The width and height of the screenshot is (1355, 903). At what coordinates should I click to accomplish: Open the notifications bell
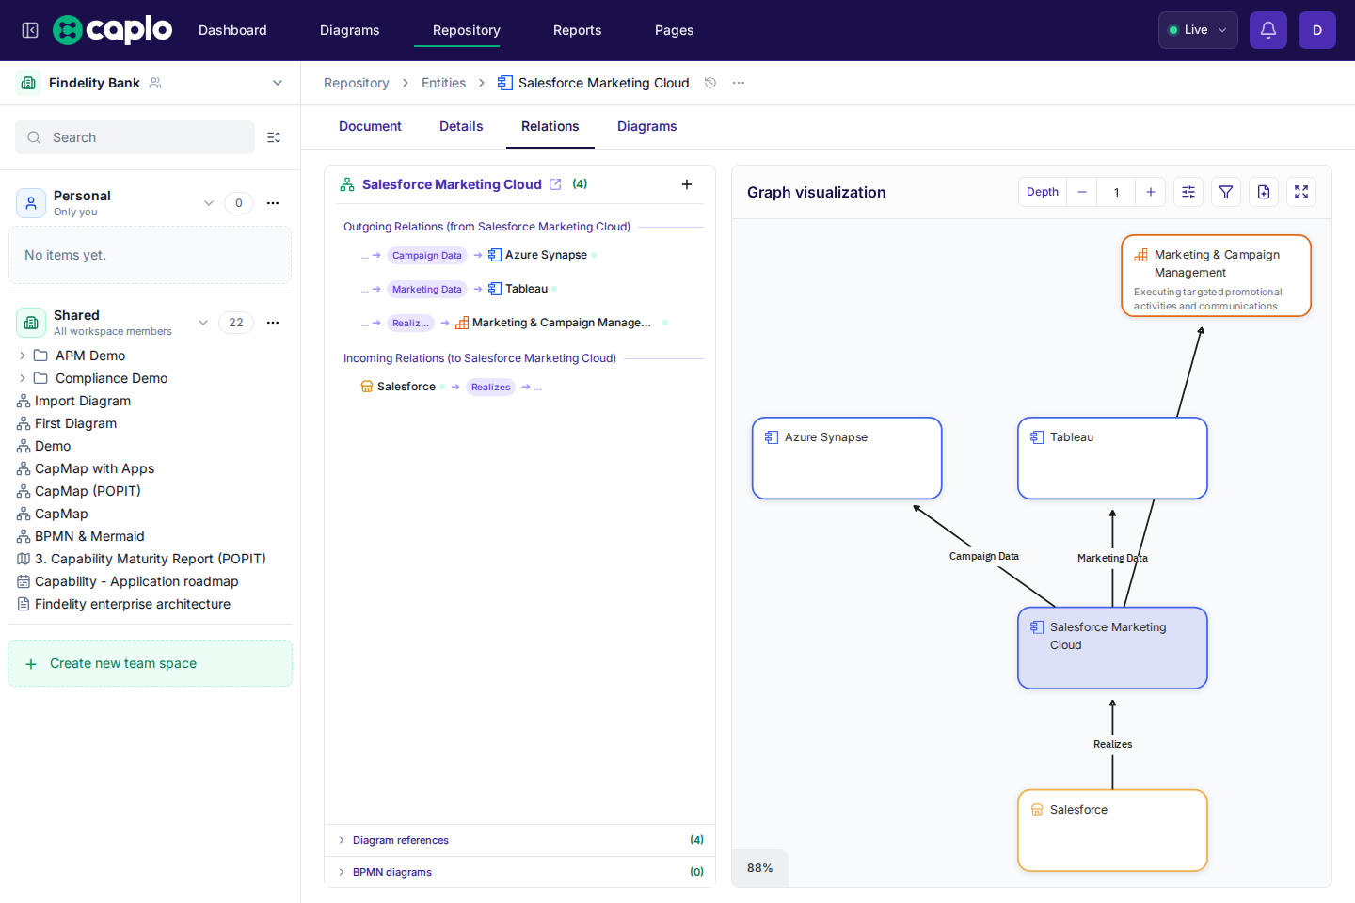pyautogui.click(x=1268, y=30)
